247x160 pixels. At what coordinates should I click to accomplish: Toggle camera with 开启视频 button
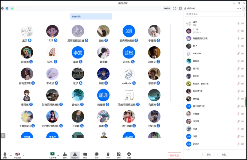[x=17, y=155]
